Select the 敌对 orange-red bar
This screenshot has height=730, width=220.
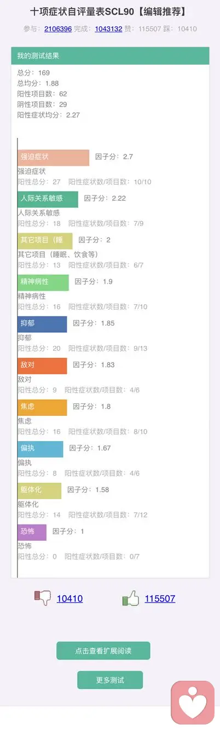[42, 366]
